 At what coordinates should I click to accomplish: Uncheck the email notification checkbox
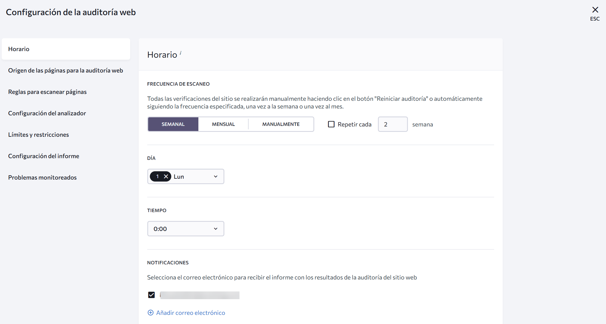pos(151,295)
